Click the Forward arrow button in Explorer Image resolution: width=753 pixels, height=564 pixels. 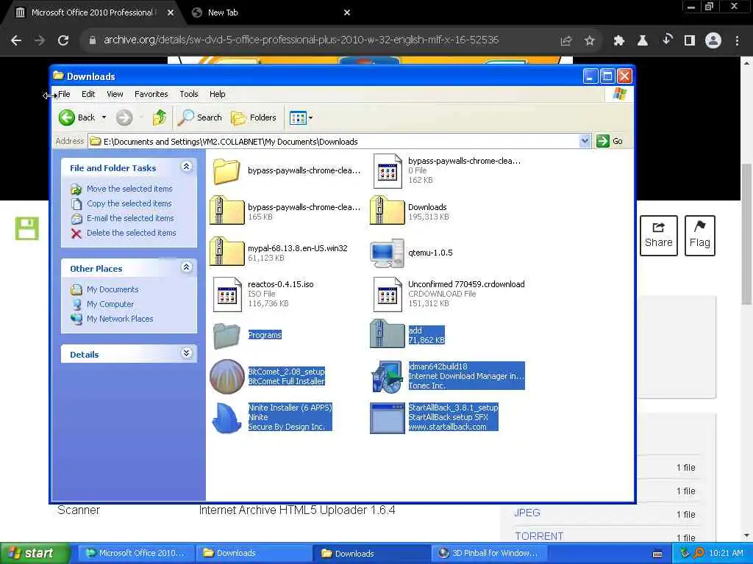coord(124,117)
